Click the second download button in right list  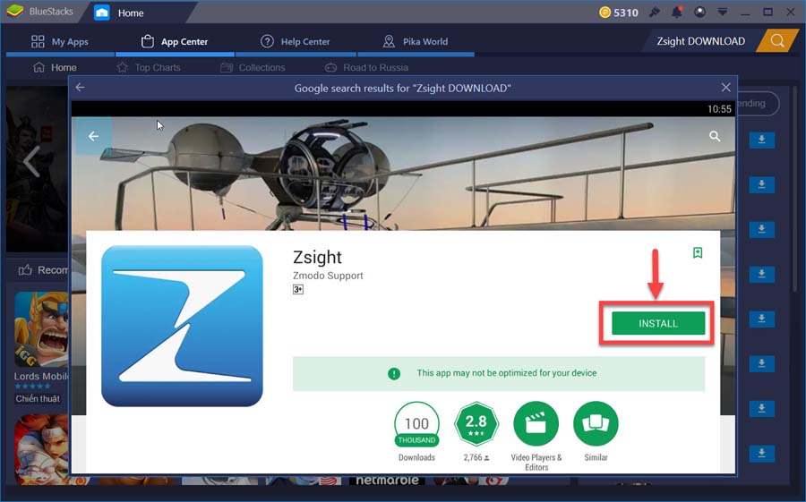coord(762,184)
